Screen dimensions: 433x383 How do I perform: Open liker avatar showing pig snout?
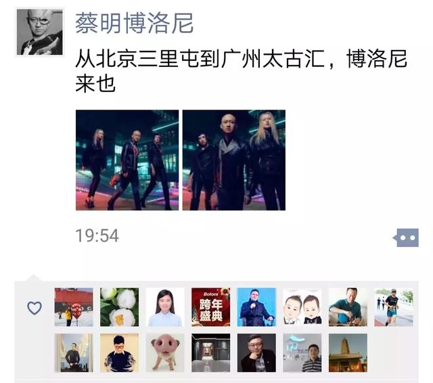[x=165, y=353]
